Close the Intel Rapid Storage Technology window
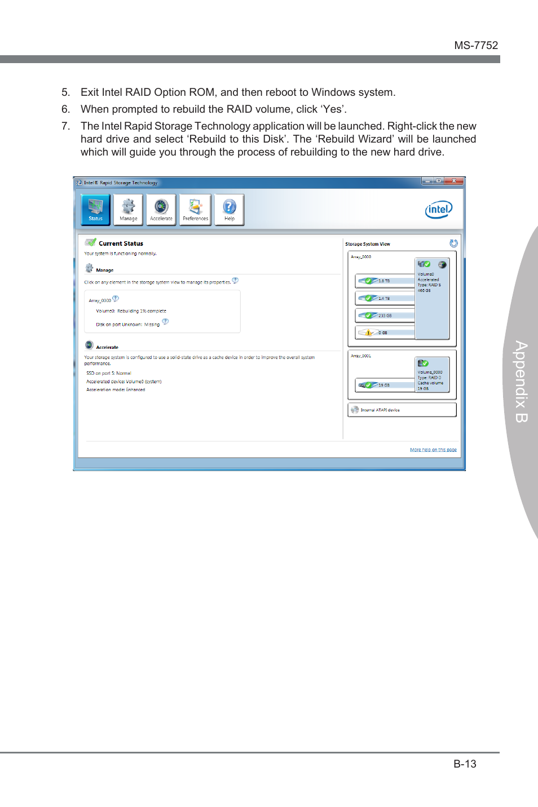Screen dimensions: 538x807 click(x=454, y=181)
